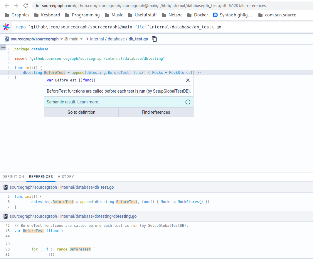Click line number 5 in the code view

(9, 68)
